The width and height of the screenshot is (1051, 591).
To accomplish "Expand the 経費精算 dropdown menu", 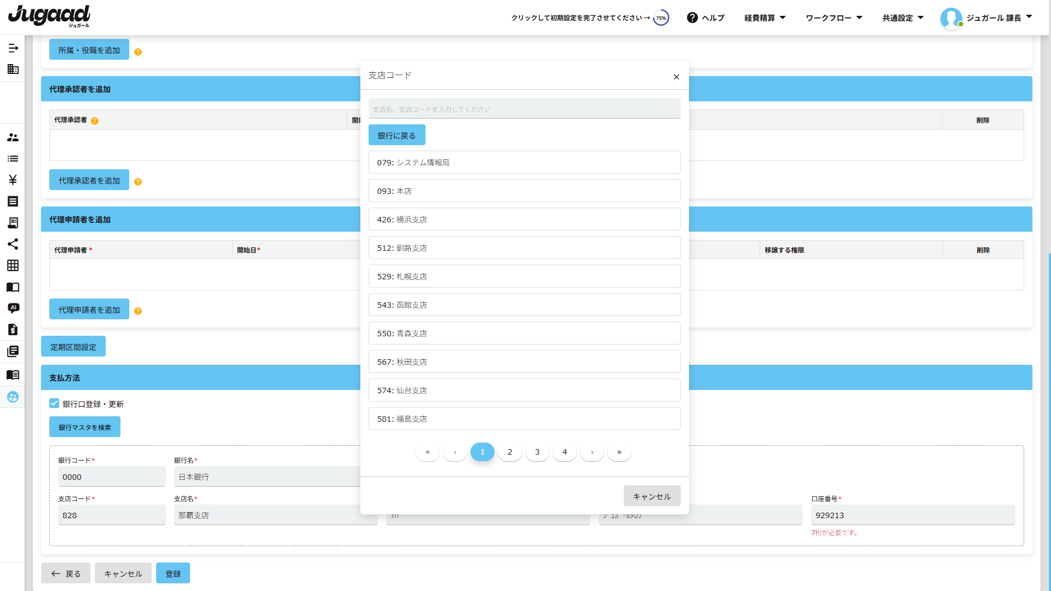I will click(765, 18).
